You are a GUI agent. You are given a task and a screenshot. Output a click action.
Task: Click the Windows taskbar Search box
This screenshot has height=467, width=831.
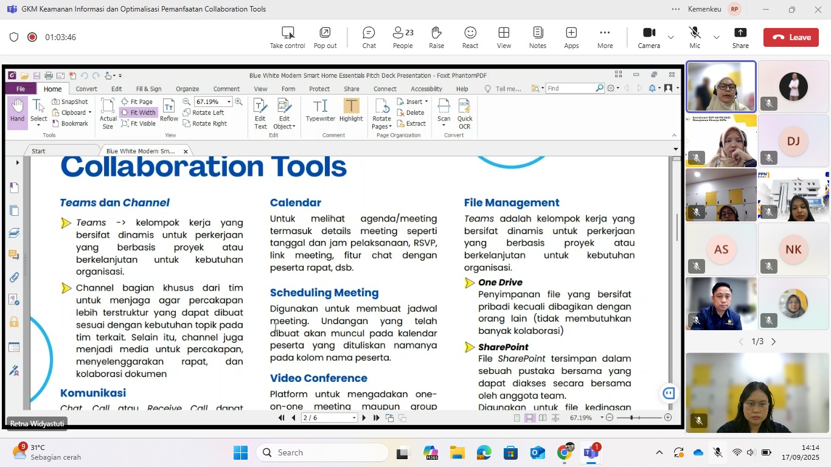(322, 452)
